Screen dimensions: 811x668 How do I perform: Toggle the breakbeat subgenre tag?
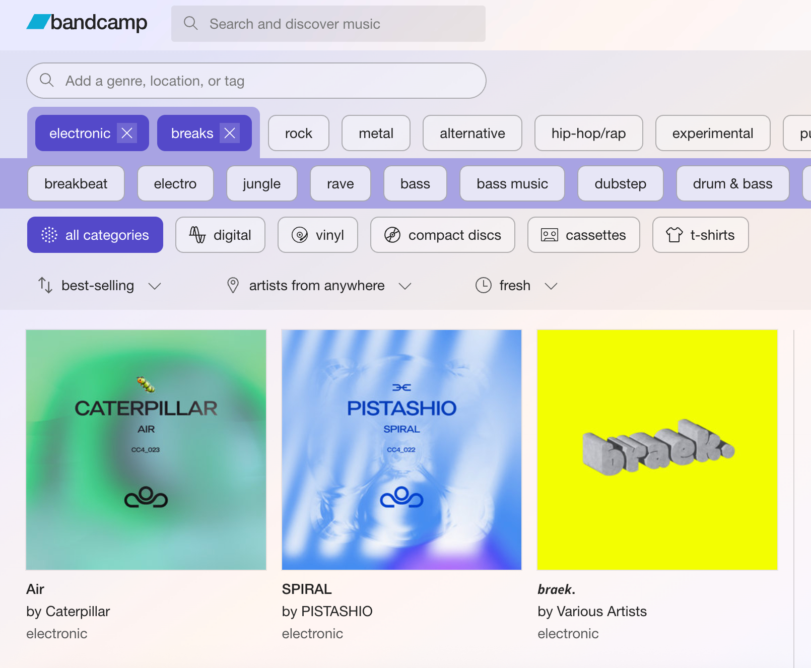[x=76, y=183]
